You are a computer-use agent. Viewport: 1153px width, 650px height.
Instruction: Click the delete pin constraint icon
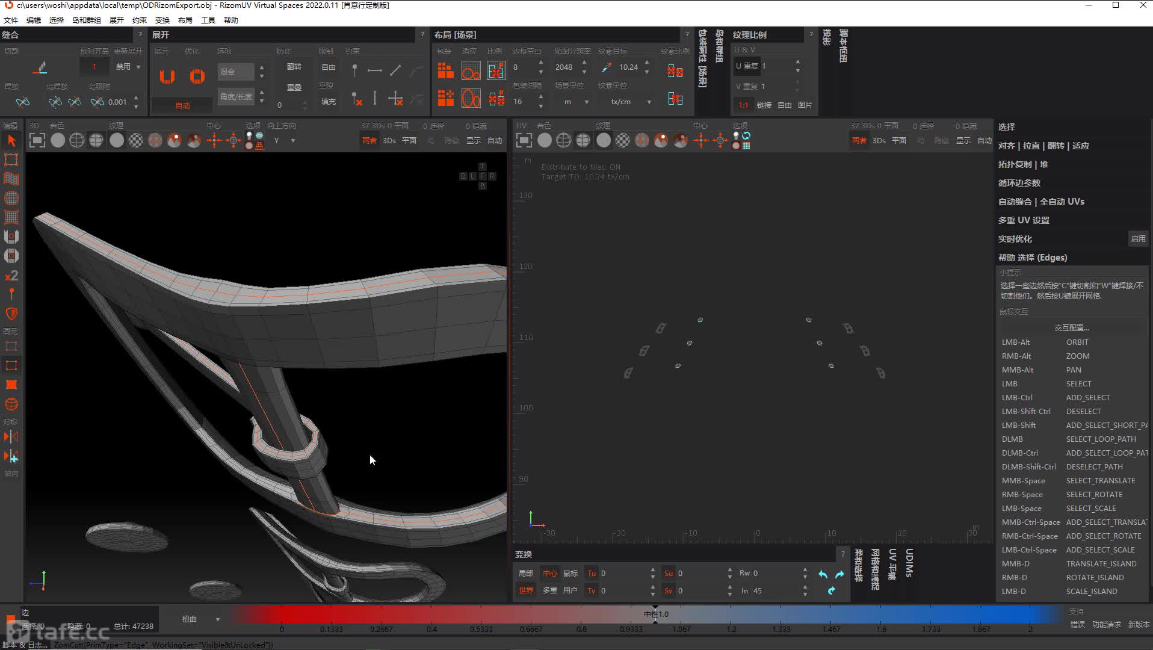(x=356, y=99)
